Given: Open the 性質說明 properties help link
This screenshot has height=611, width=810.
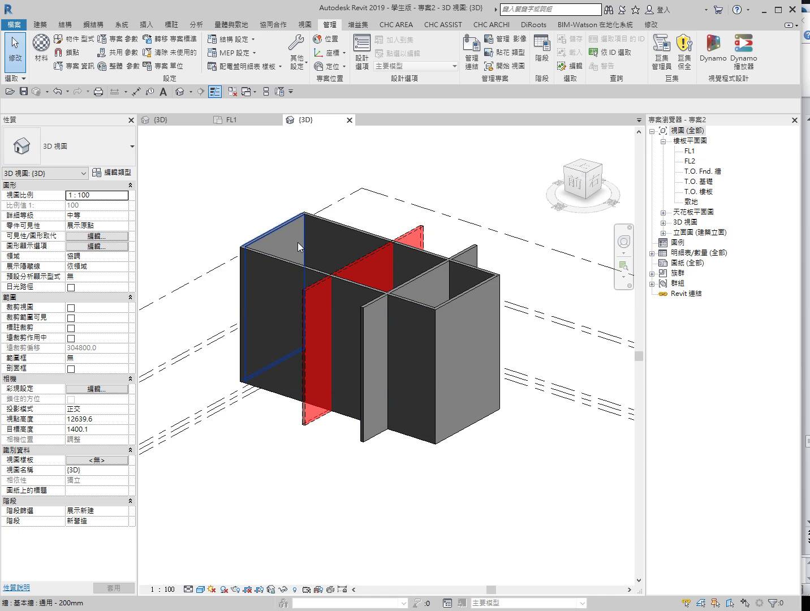Looking at the screenshot, I should [x=16, y=588].
